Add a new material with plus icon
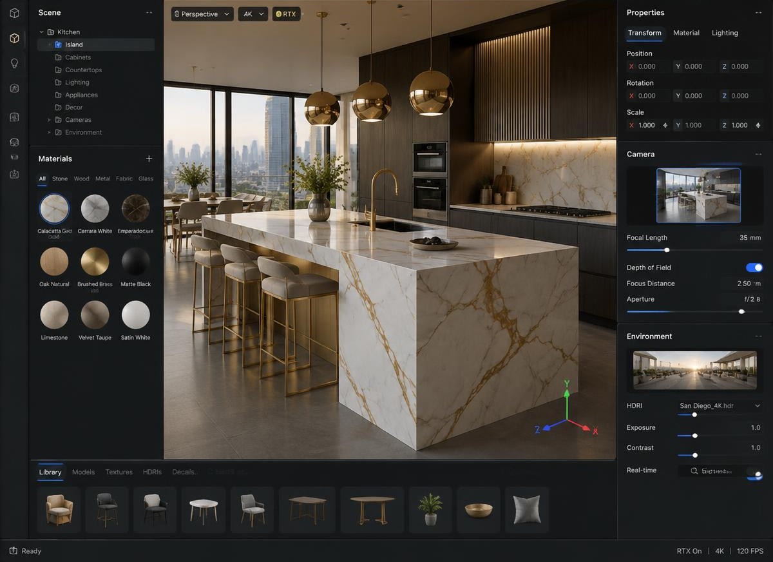The height and width of the screenshot is (562, 773). [x=149, y=159]
